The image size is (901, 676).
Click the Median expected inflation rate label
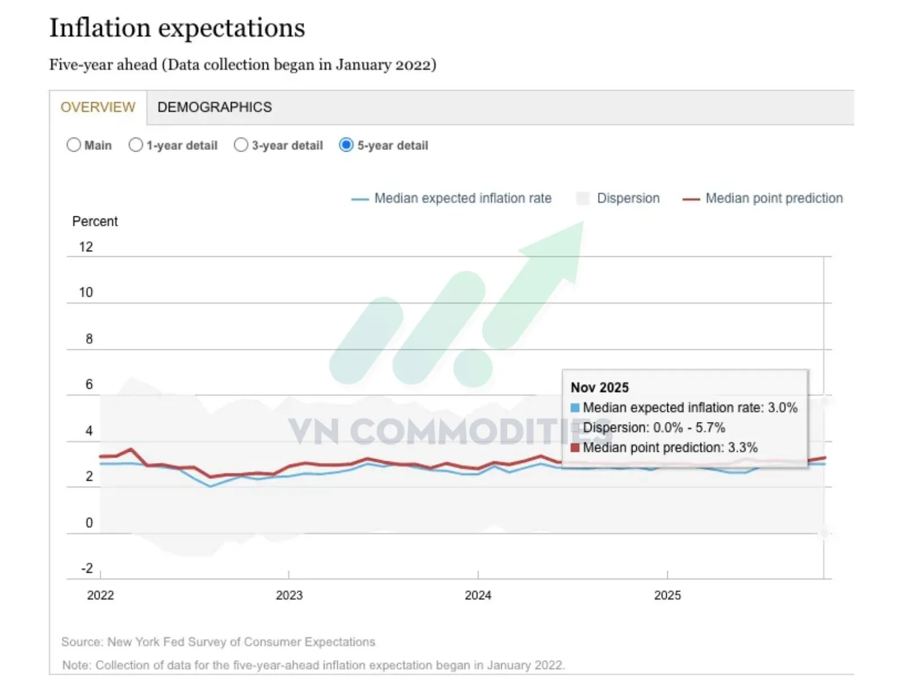pos(463,198)
